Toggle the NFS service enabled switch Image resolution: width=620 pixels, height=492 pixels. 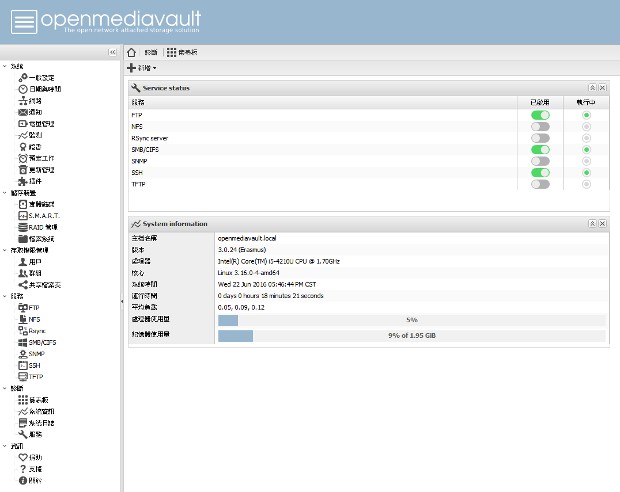[x=540, y=127]
